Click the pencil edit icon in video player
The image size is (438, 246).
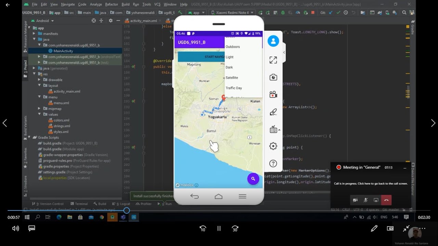pos(374,228)
